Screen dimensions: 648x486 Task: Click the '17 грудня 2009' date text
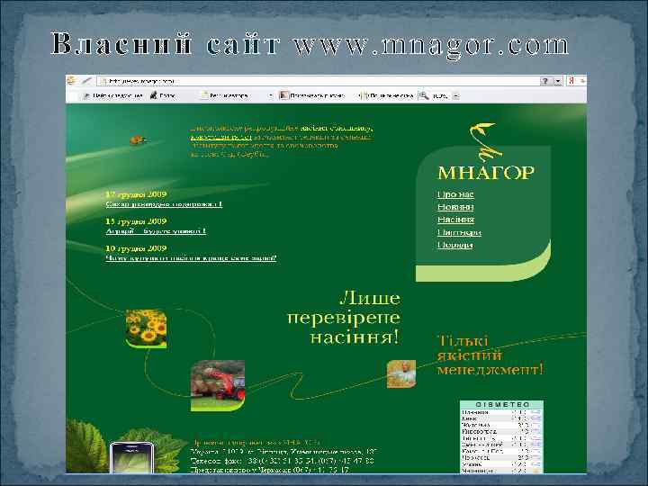(x=136, y=194)
